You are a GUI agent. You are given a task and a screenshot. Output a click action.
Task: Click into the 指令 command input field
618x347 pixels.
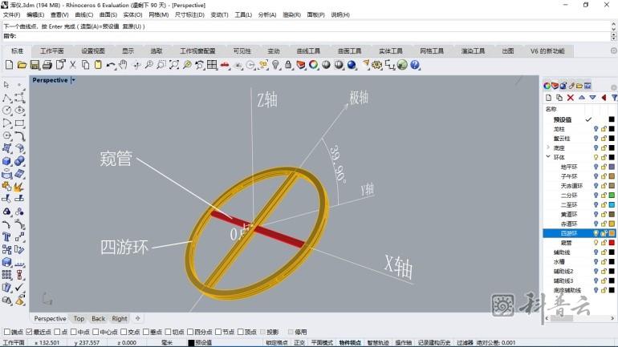(x=313, y=36)
